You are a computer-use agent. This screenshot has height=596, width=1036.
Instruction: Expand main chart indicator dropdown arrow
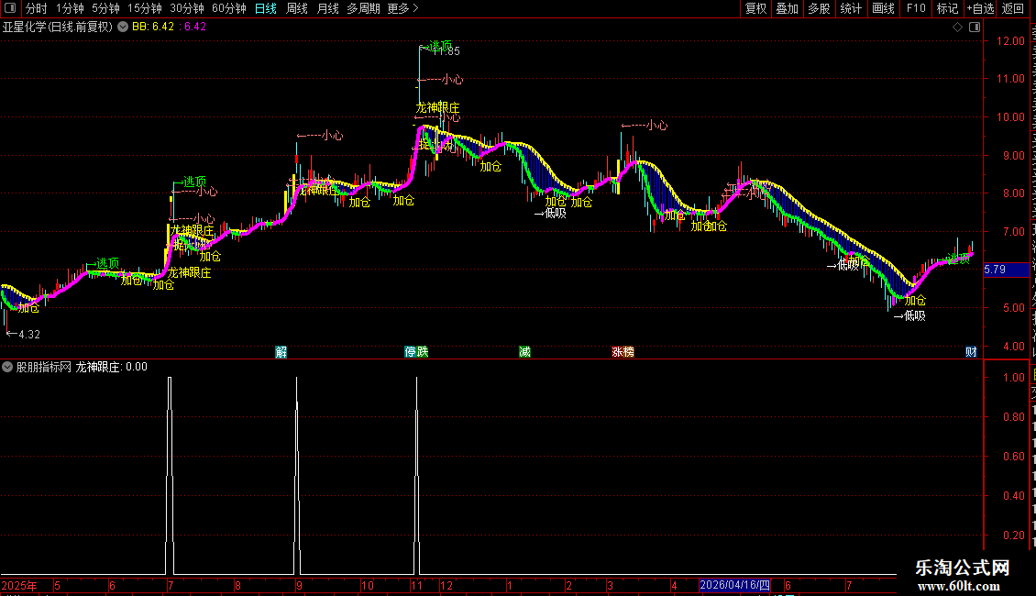(x=123, y=28)
